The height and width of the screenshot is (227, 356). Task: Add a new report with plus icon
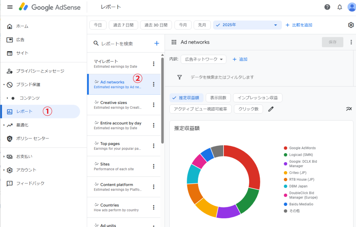pos(157,43)
